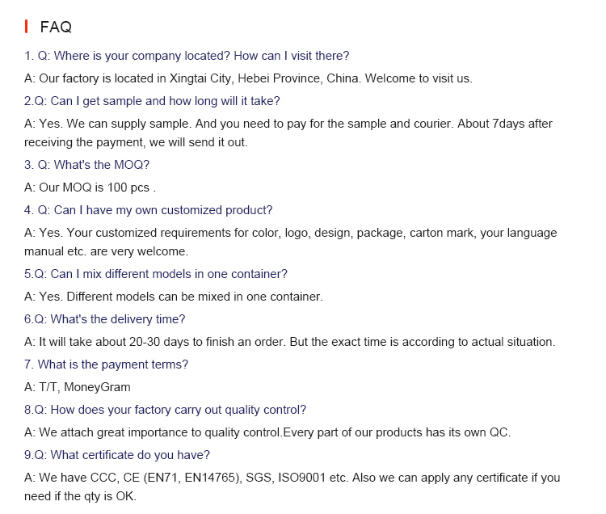606x514 pixels.
Task: Open the customized product question
Action: pyautogui.click(x=149, y=210)
